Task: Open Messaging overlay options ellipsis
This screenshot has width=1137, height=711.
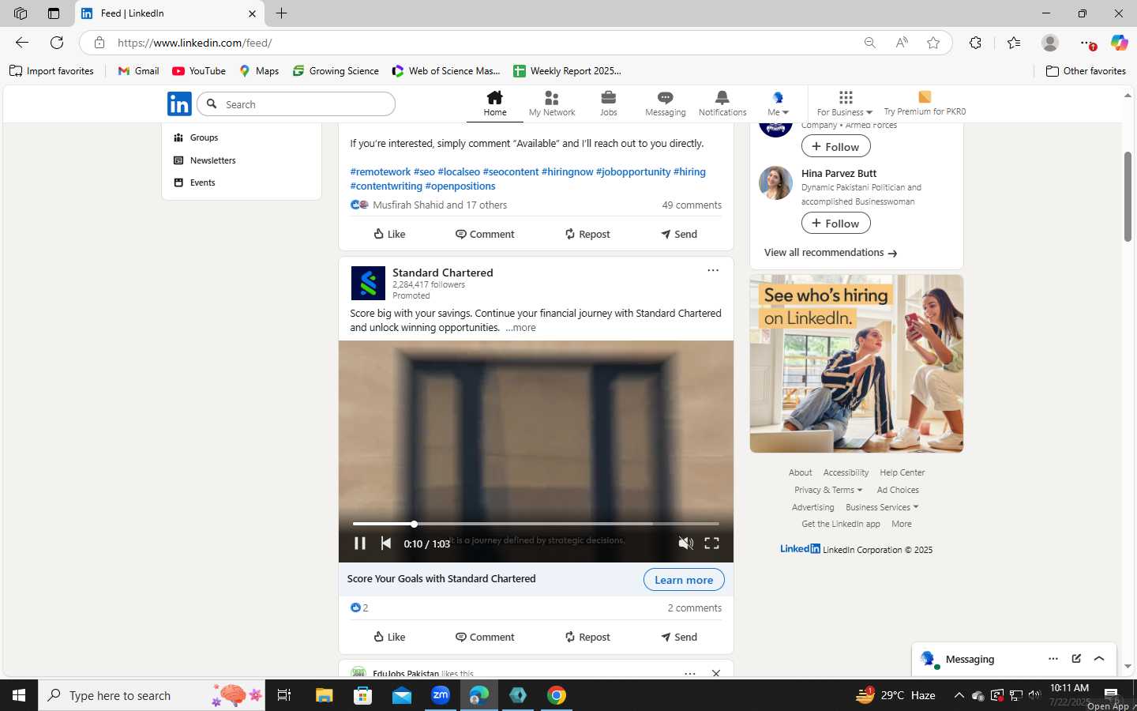Action: click(x=1053, y=659)
